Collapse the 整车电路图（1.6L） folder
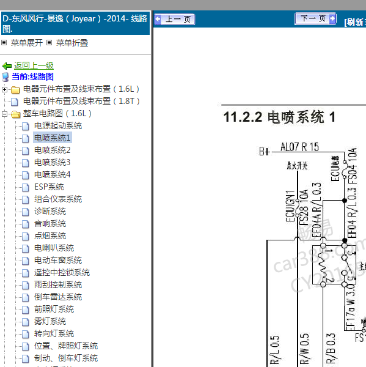This screenshot has height=367, width=366. (4, 114)
